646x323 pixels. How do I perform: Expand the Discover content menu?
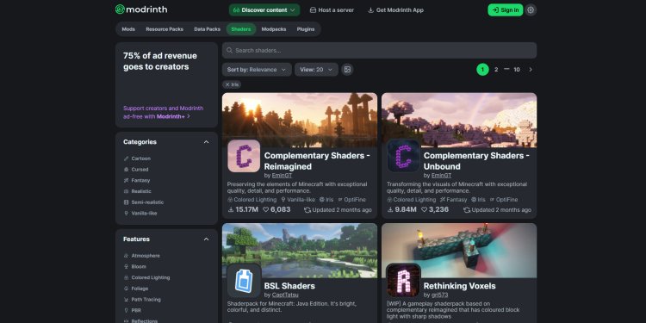coord(264,9)
